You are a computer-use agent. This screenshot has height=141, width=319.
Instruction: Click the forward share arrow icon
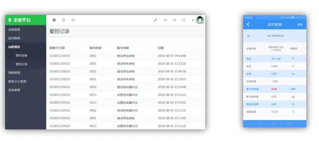(174, 20)
